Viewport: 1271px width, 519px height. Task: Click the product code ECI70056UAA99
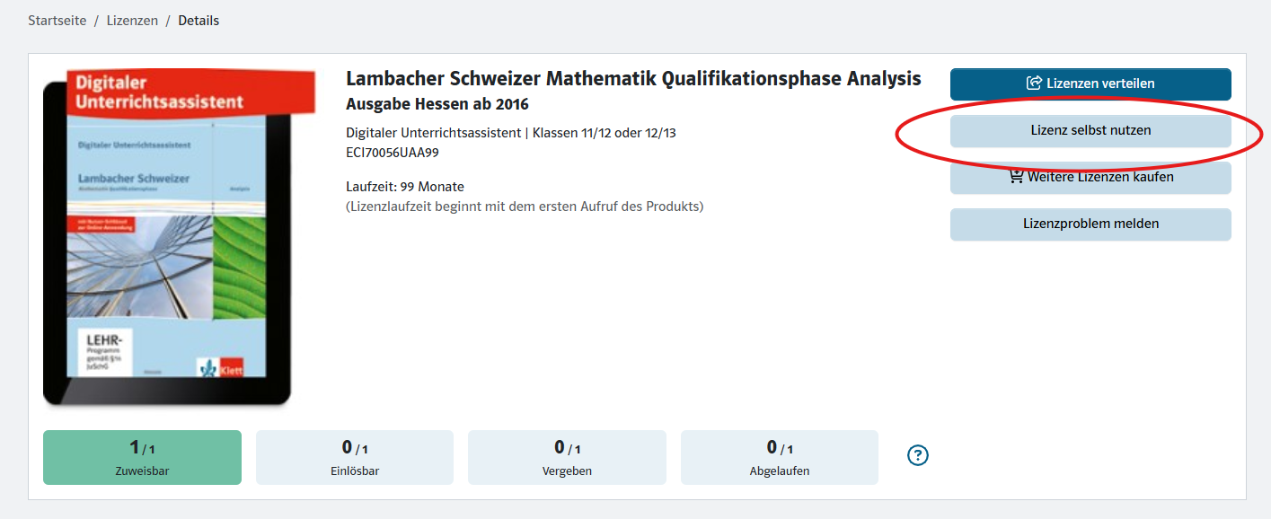tap(393, 153)
